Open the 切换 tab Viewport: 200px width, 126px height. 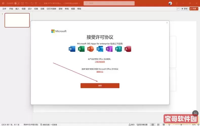36,9
